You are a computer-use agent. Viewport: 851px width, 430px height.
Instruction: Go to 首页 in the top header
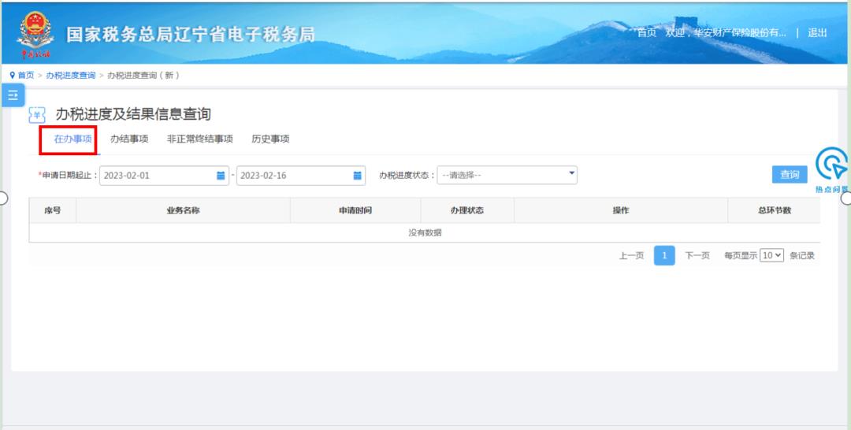coord(646,33)
